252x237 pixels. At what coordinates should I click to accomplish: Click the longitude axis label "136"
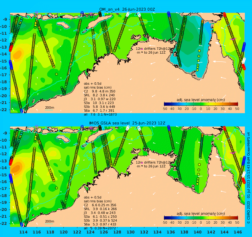pyautogui.click(x=171, y=232)
